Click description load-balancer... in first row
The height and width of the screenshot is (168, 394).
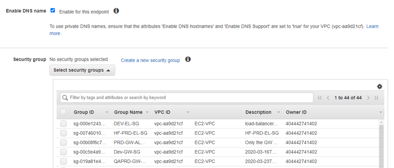tap(262, 124)
